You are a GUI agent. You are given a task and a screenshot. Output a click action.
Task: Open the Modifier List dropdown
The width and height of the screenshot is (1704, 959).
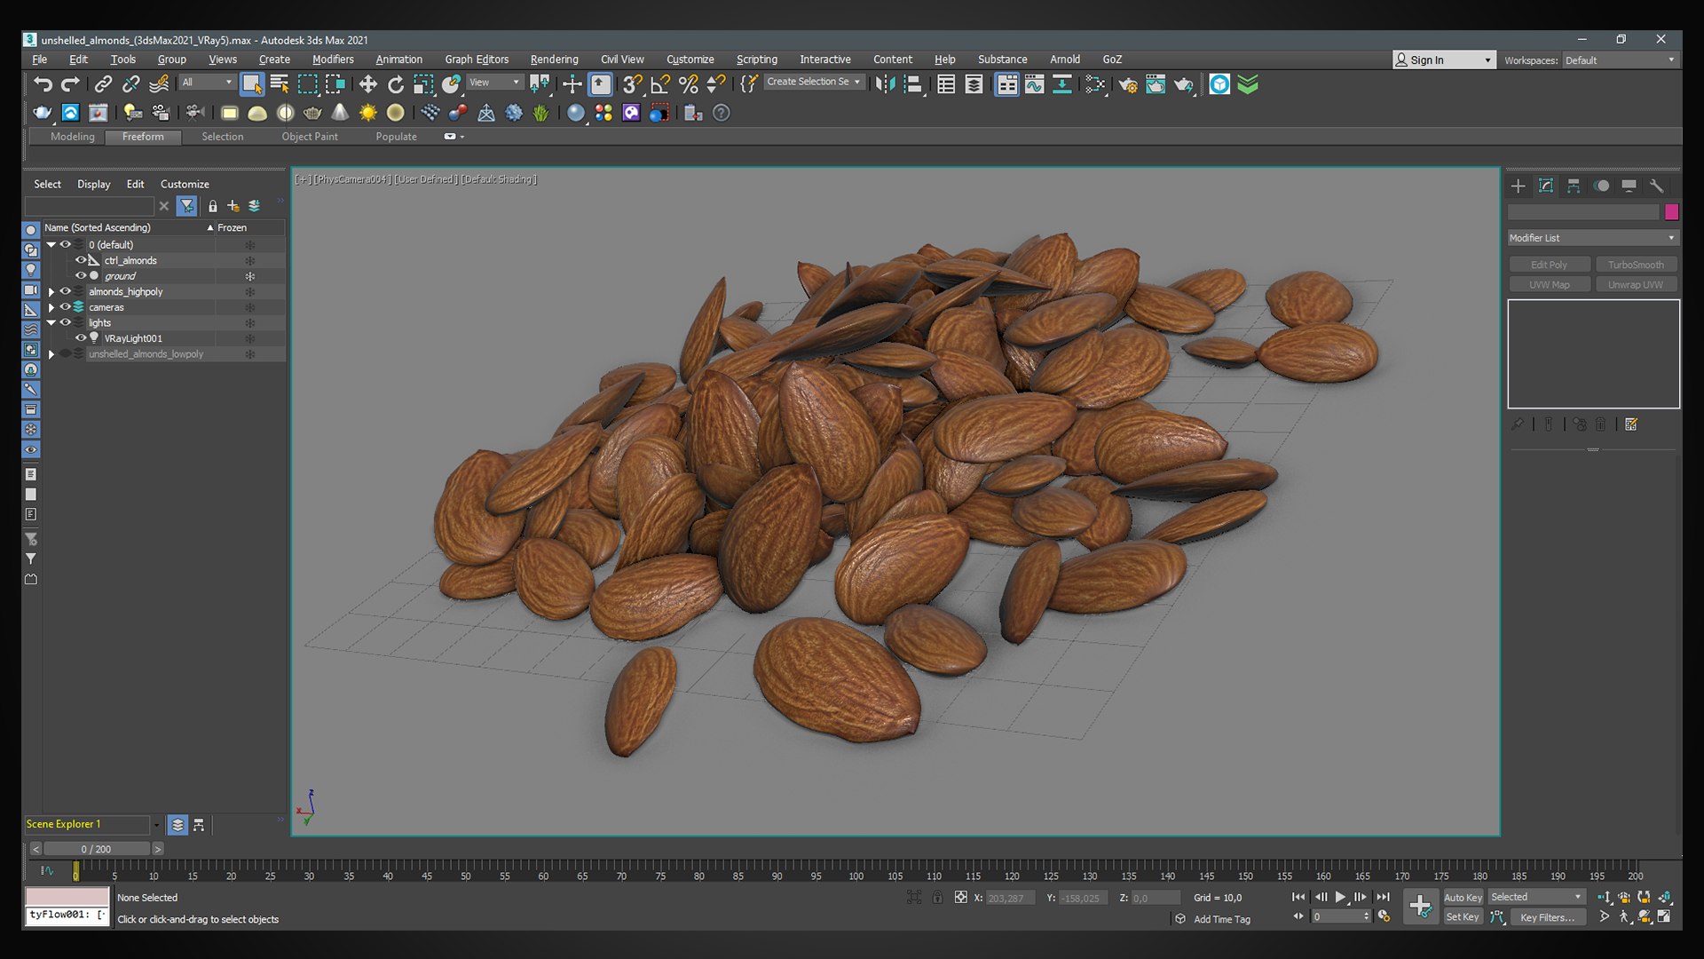click(1593, 238)
